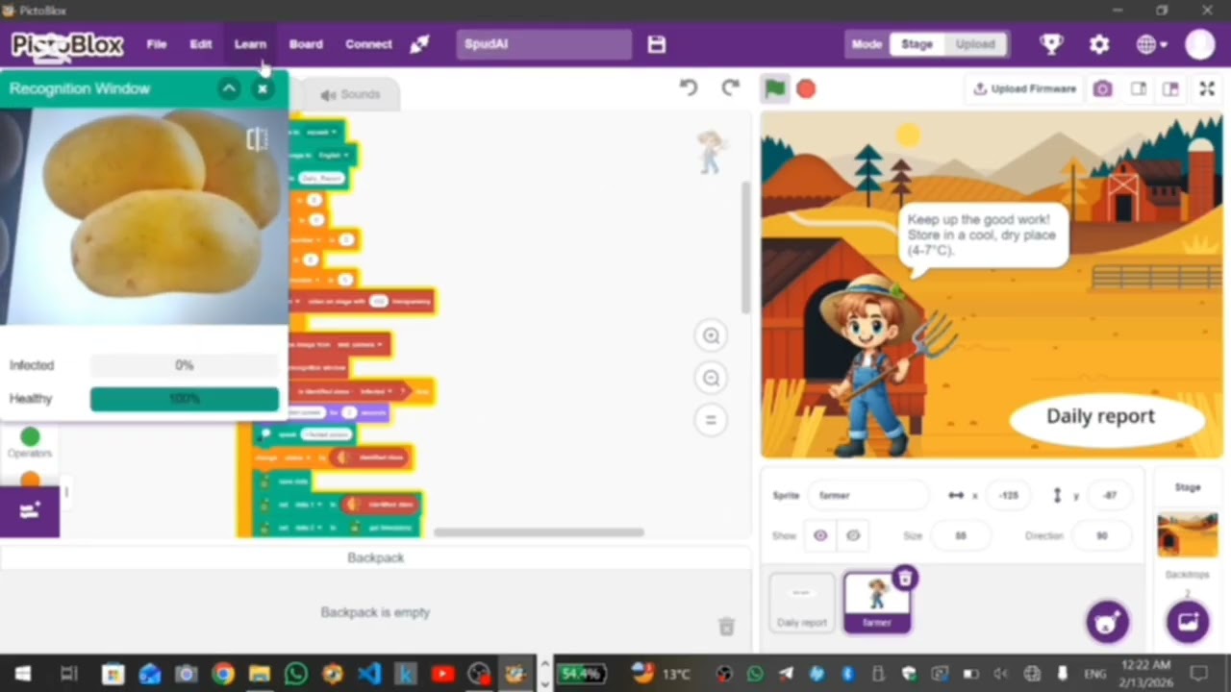
Task: Hide the farmer sprite with crossed eye icon
Action: pos(853,535)
